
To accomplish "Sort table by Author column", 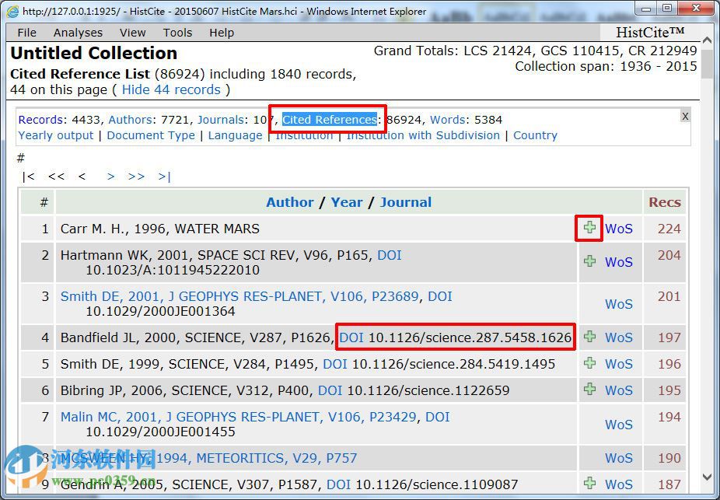I will [x=290, y=202].
